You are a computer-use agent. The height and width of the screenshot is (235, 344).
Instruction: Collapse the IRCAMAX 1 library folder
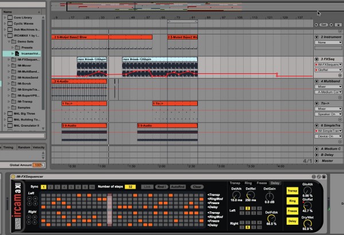5,36
